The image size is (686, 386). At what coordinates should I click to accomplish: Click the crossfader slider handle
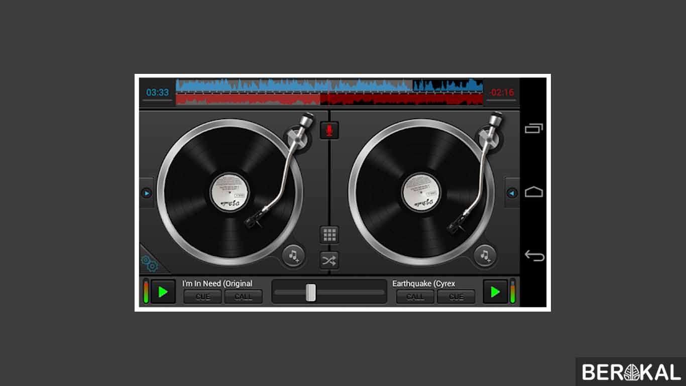tap(311, 293)
